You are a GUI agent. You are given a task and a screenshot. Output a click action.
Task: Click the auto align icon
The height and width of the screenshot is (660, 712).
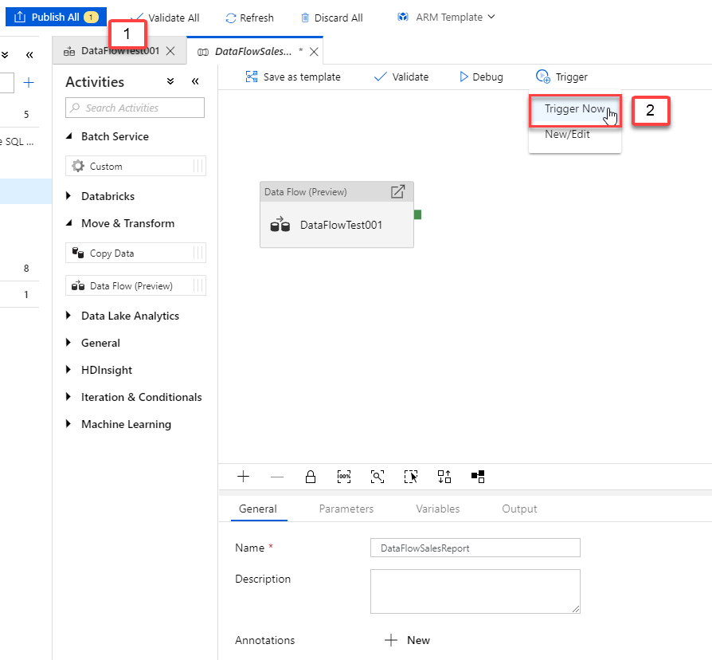pos(444,477)
